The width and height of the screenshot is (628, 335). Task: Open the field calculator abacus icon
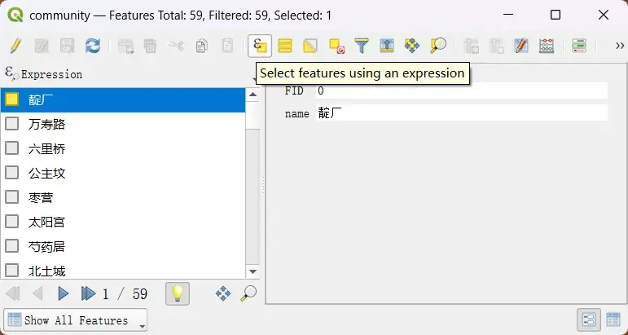pos(547,46)
